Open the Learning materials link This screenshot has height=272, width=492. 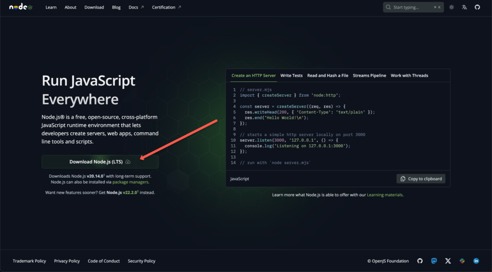[x=385, y=195]
